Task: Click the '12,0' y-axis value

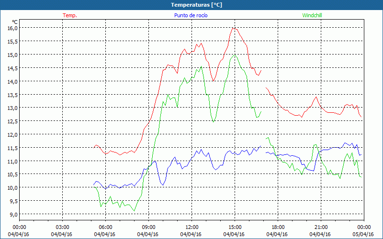Action: point(12,134)
